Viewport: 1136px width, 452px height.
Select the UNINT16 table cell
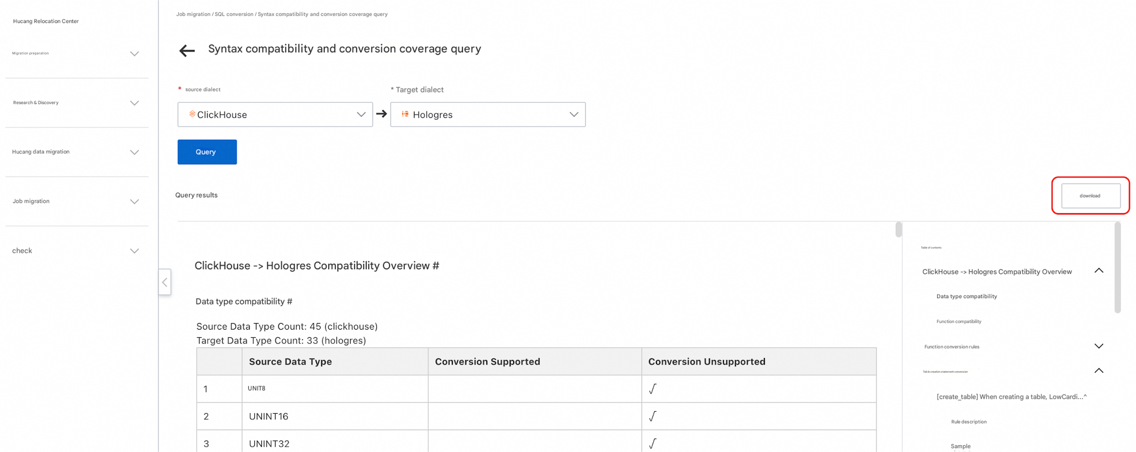click(x=335, y=416)
